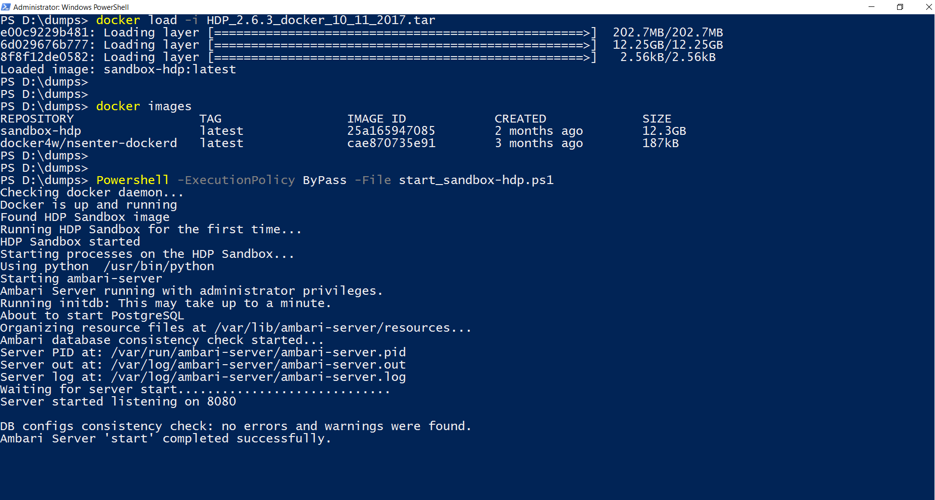Click the 'completed successfully' final line
The image size is (935, 500).
pos(165,438)
